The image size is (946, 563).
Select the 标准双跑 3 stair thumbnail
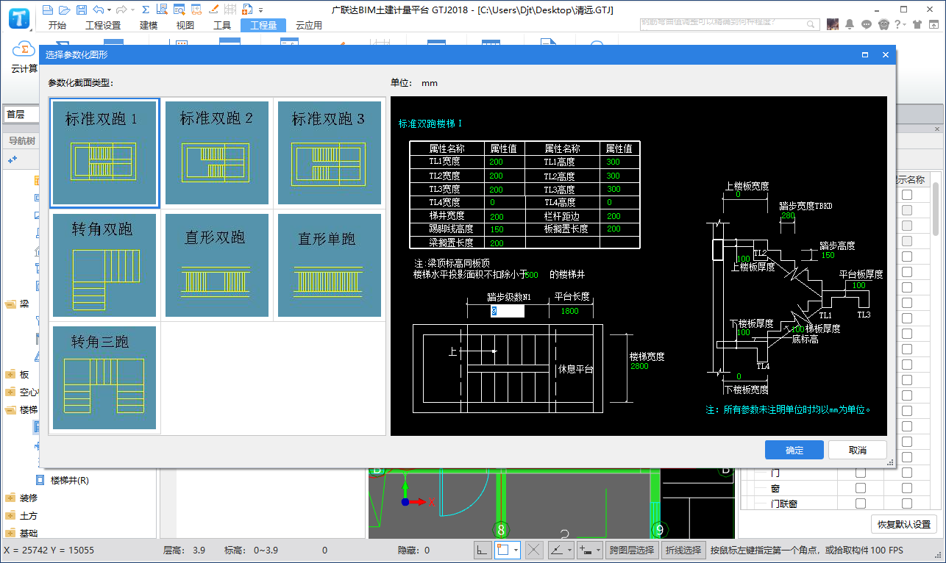(x=329, y=154)
